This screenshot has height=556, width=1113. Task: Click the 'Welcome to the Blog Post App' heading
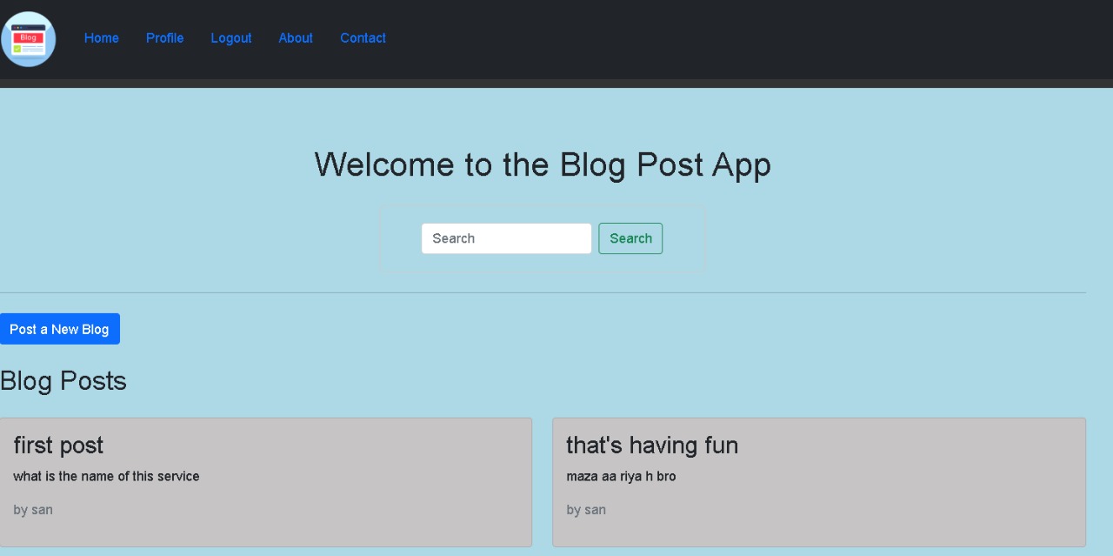pos(543,164)
